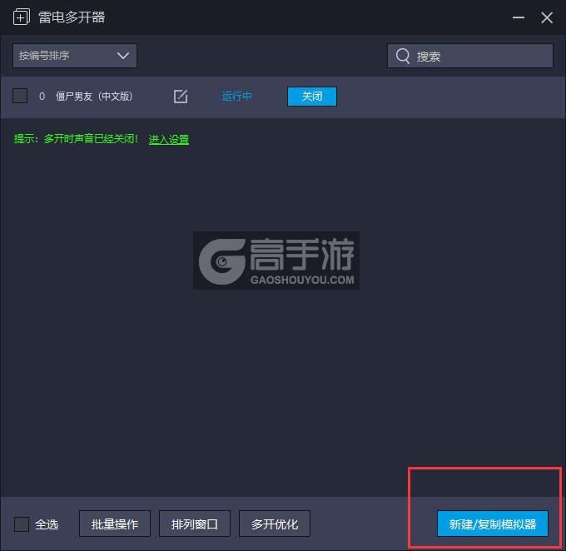Click the 关闭 button for running emulator
Viewport: 566px width, 551px height.
point(312,97)
